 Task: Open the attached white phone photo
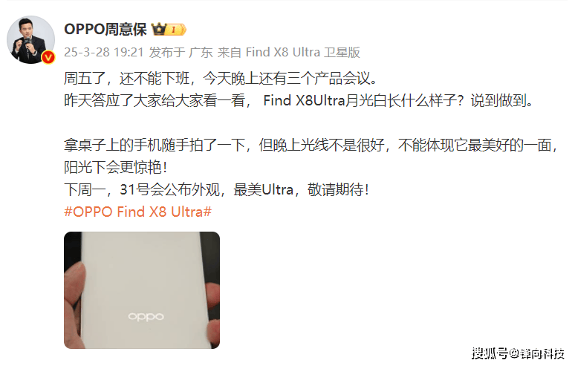[x=142, y=290]
